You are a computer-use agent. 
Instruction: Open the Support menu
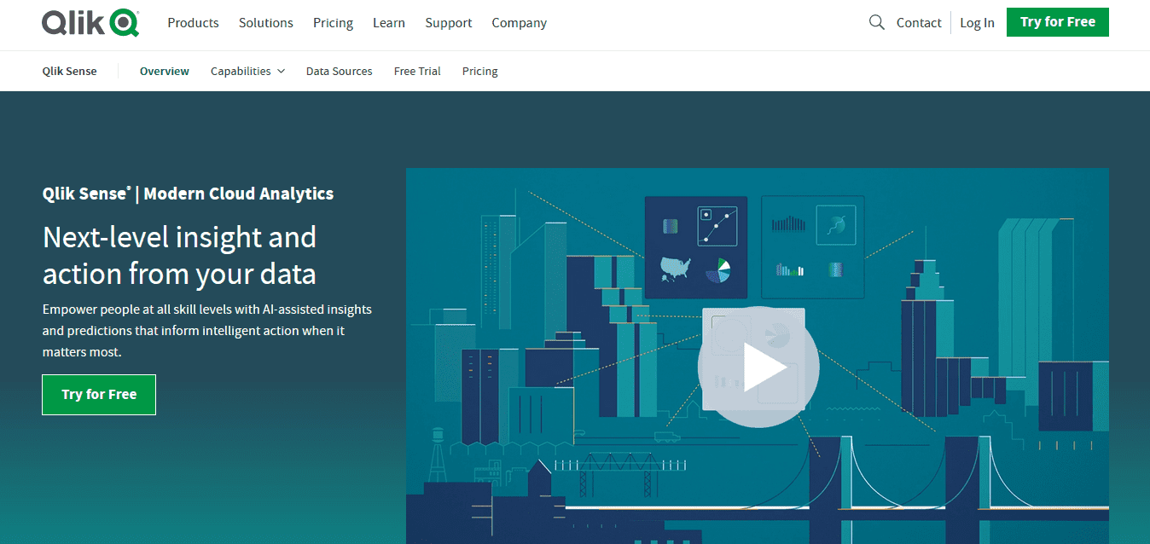(449, 23)
